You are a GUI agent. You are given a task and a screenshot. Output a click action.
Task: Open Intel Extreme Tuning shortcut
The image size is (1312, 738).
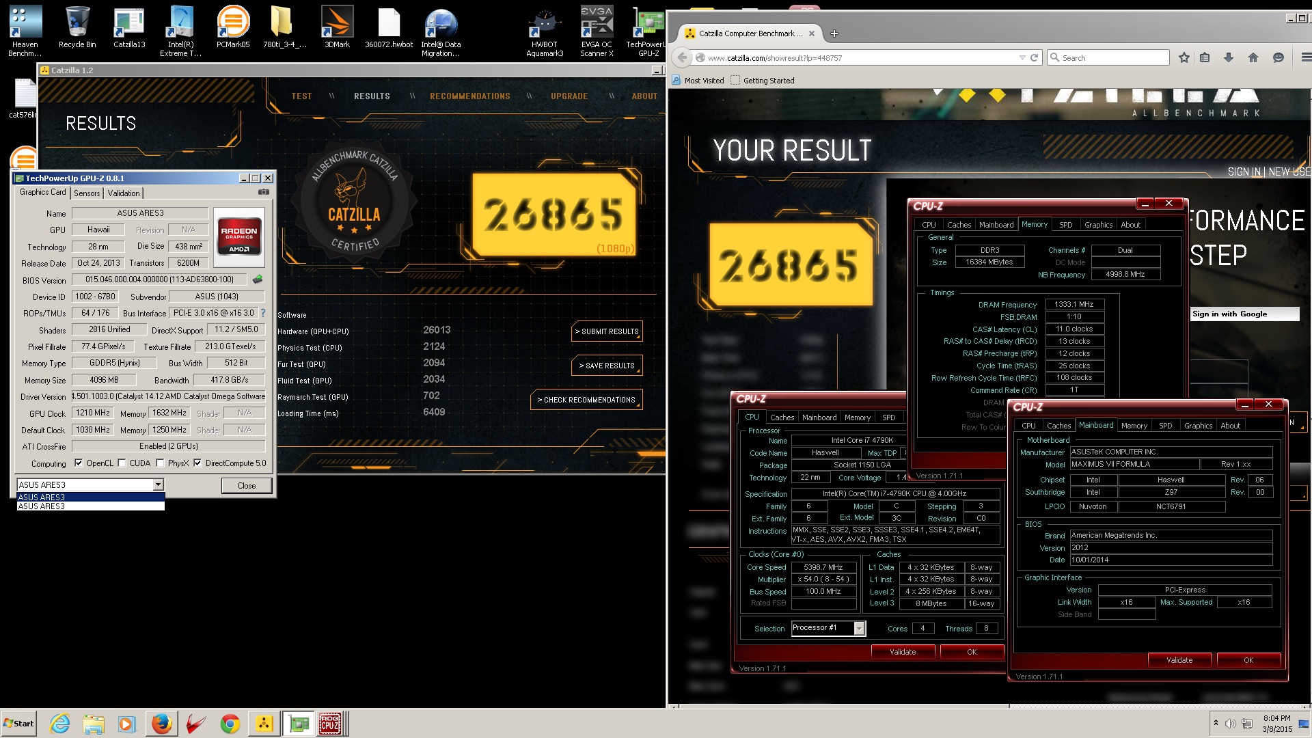click(181, 31)
